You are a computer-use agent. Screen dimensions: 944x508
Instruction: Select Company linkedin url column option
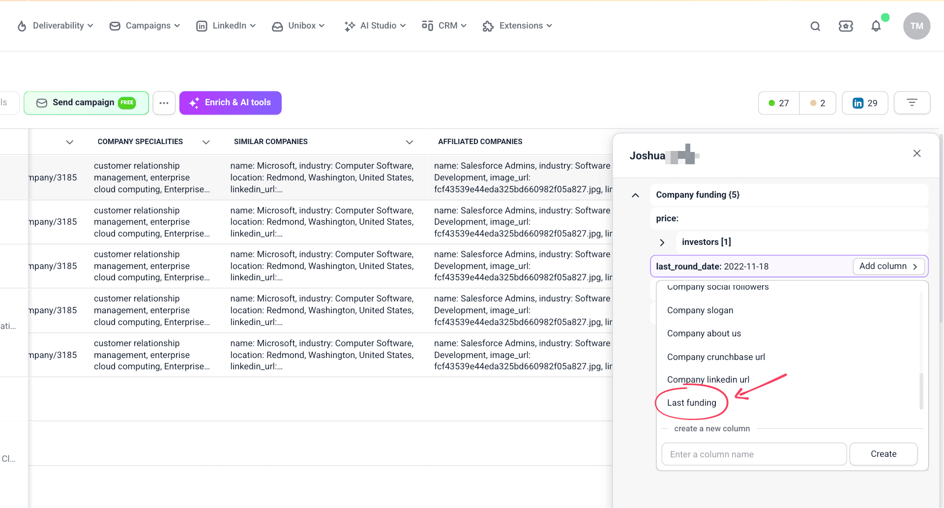(x=708, y=380)
